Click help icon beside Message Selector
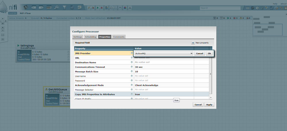287x131 pixels. (x=132, y=89)
